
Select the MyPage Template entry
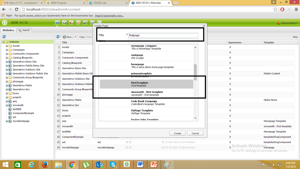point(146,112)
